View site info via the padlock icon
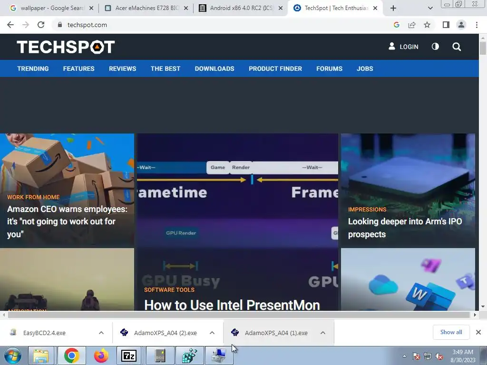The image size is (487, 365). pos(60,25)
